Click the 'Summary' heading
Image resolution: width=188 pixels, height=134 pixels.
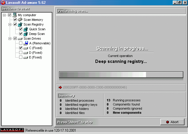point(67,96)
